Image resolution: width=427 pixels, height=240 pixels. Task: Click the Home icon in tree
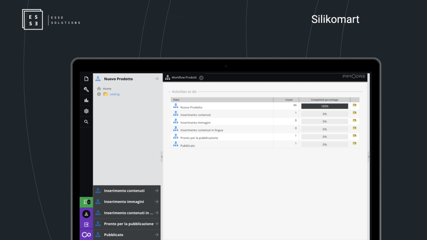99,89
